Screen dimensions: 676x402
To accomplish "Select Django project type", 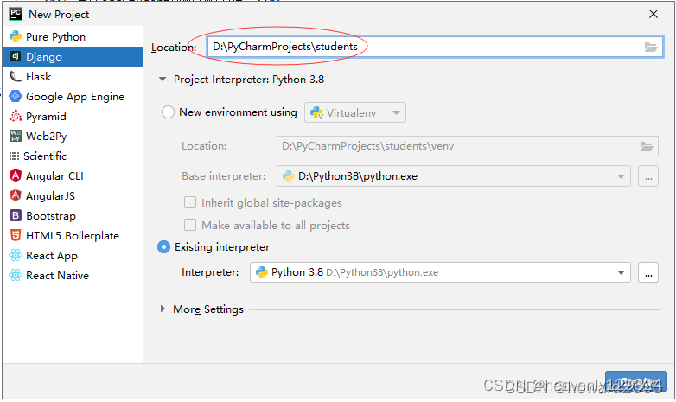I will pos(73,56).
